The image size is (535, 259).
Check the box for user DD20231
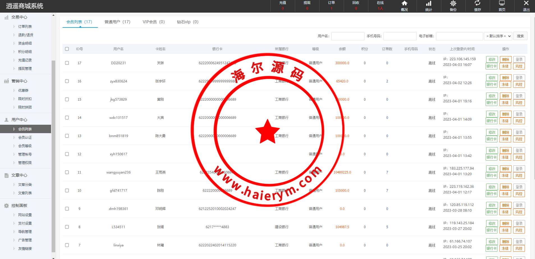[67, 63]
